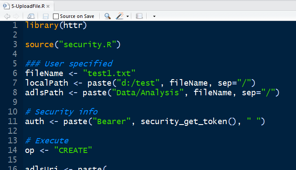Click the adlsPath variable name

(x=44, y=93)
